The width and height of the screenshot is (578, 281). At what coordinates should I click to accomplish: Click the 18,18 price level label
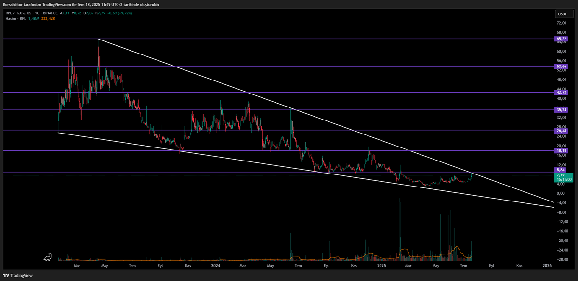point(561,150)
